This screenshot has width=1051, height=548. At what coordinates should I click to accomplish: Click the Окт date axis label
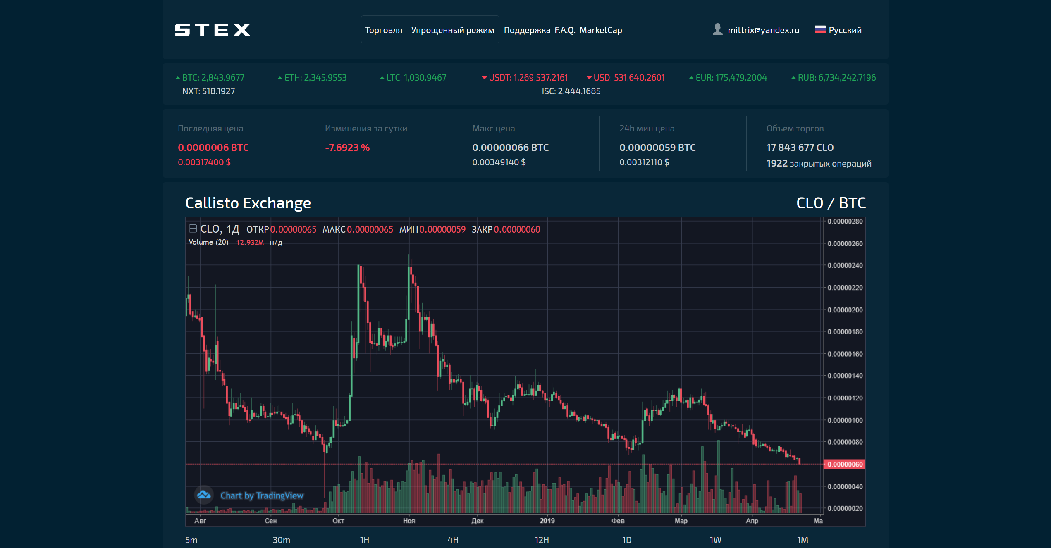click(338, 521)
